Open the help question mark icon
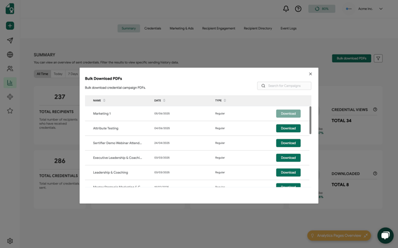398x248 pixels. point(298,9)
